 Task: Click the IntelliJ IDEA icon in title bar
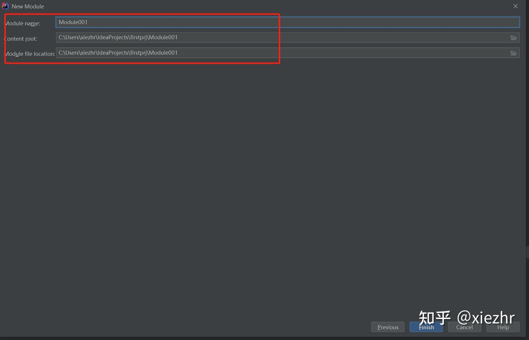pyautogui.click(x=5, y=6)
